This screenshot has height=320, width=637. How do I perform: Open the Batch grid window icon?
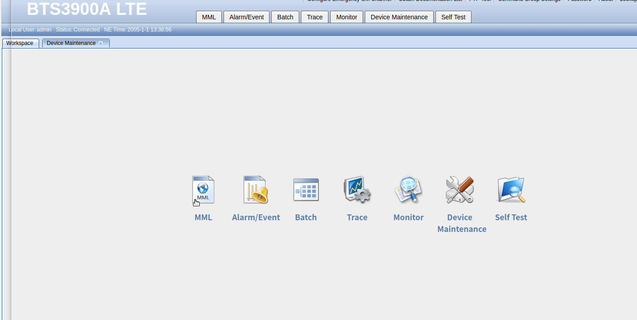[x=306, y=190]
